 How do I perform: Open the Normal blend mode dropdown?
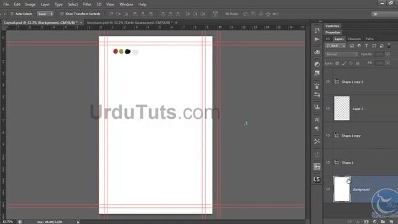[x=341, y=54]
